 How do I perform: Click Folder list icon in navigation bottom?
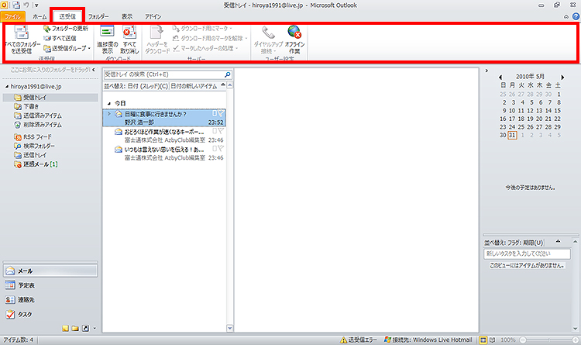click(75, 328)
